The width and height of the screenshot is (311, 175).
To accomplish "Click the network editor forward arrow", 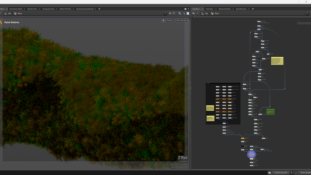I will 198,13.
